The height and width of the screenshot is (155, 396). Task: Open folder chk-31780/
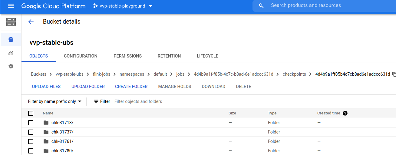[62, 151]
